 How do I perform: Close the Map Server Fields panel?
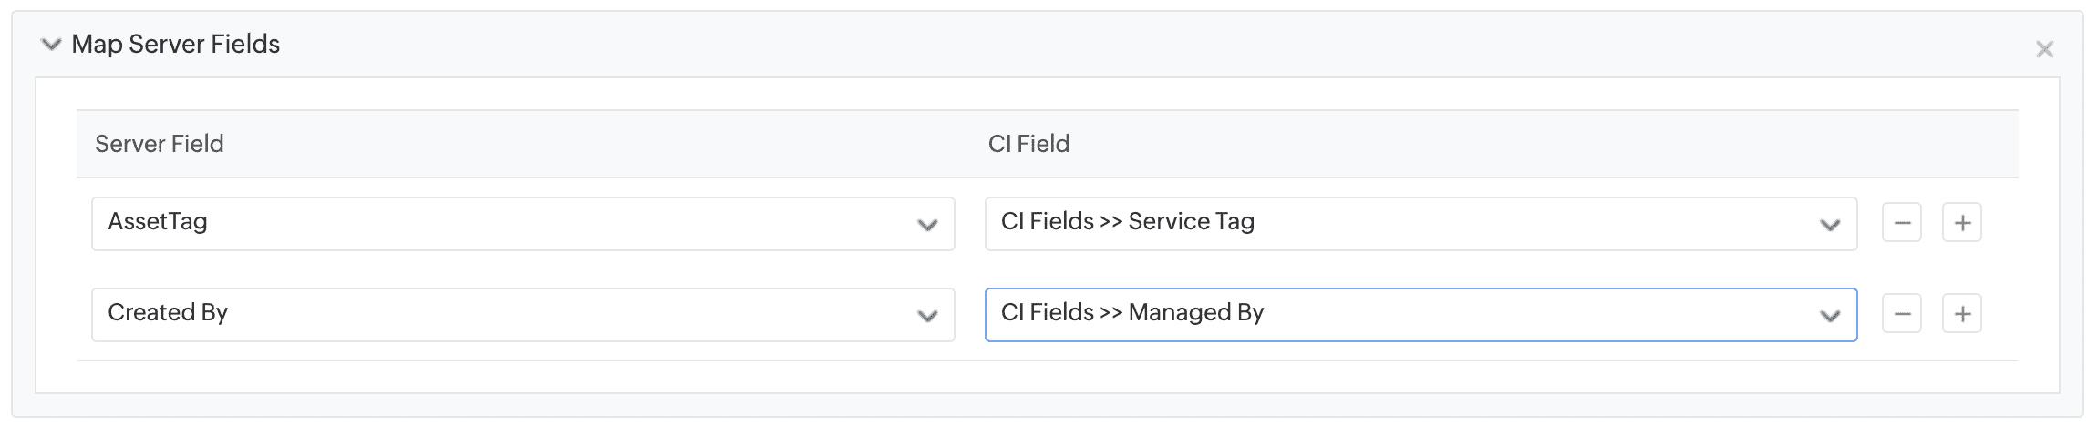[2044, 50]
